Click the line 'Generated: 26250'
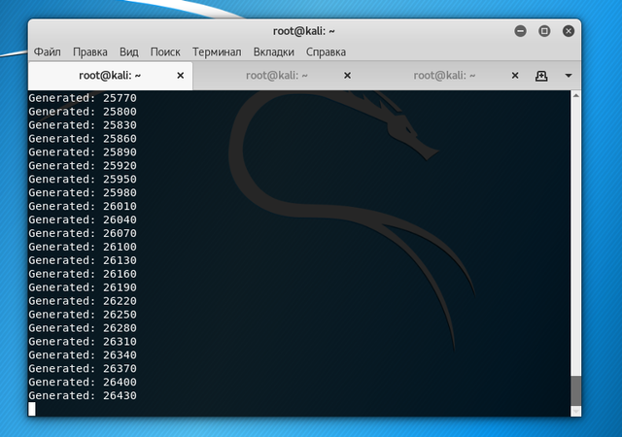This screenshot has height=437, width=622. 83,314
